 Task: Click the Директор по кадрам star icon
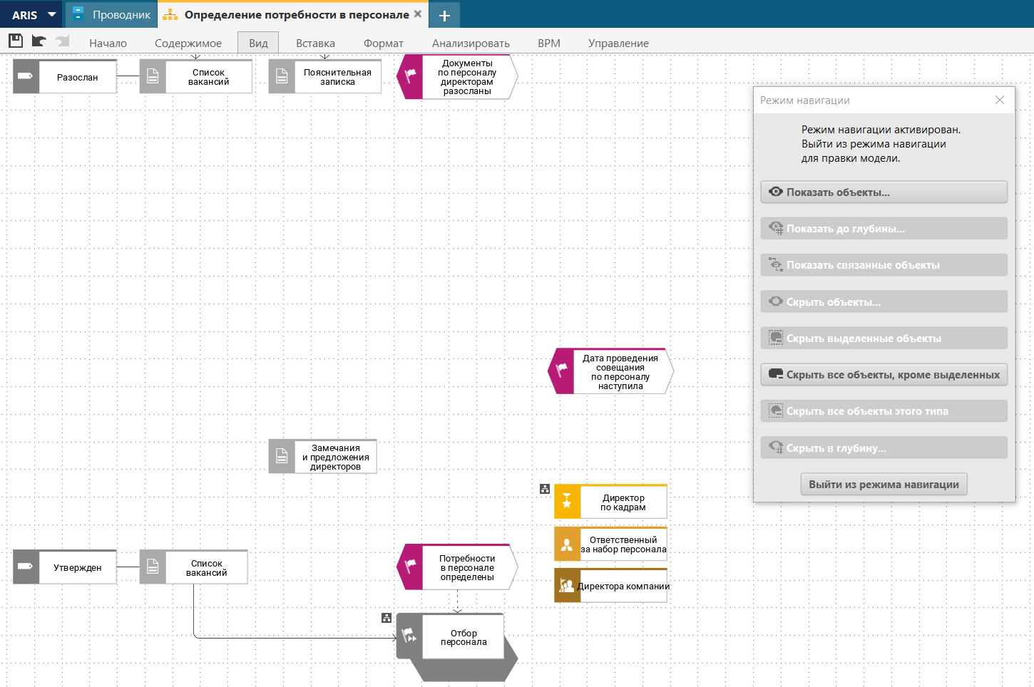pos(568,502)
